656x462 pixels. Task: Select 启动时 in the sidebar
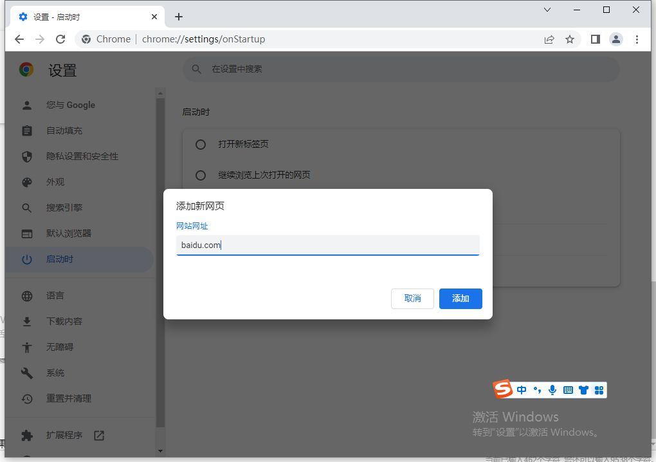pos(80,259)
